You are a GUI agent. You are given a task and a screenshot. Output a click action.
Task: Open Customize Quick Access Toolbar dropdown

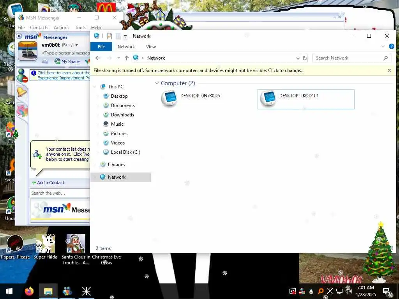coord(125,36)
